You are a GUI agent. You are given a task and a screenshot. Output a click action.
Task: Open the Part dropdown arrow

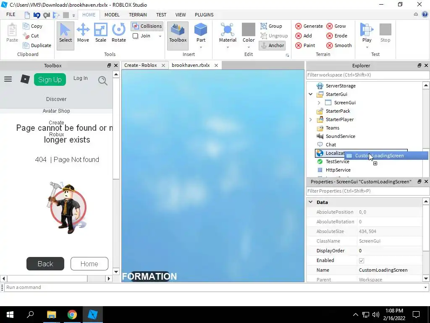tap(201, 47)
